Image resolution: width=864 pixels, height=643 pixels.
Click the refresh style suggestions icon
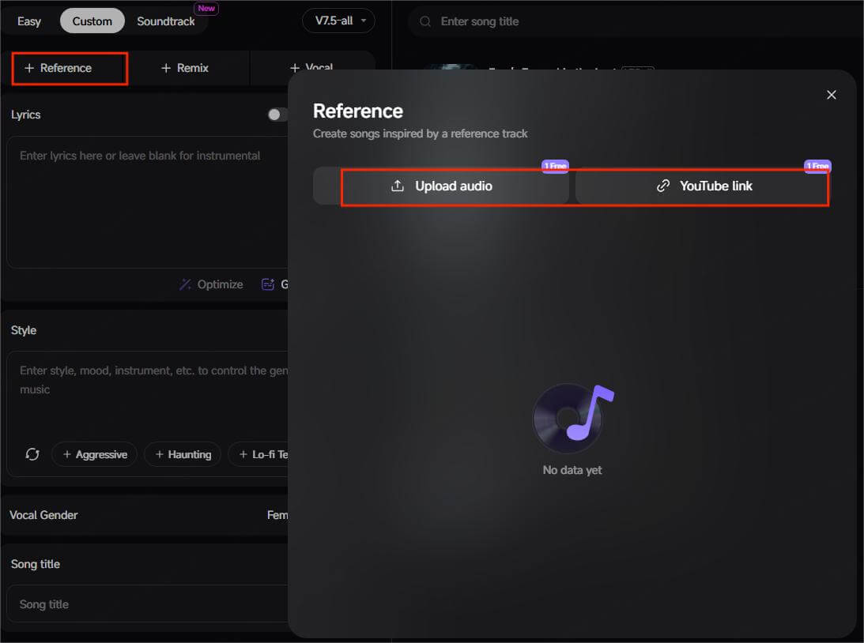[32, 454]
